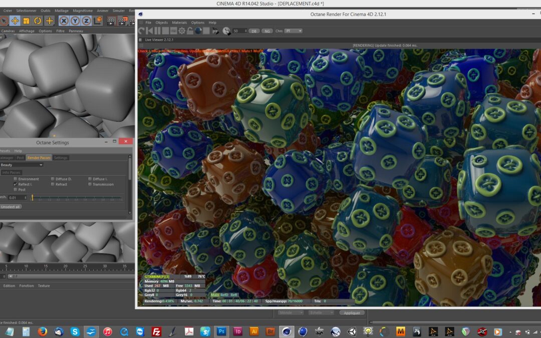Toggle the X axis lock
Viewport: 541px width, 338px height.
pyautogui.click(x=64, y=21)
